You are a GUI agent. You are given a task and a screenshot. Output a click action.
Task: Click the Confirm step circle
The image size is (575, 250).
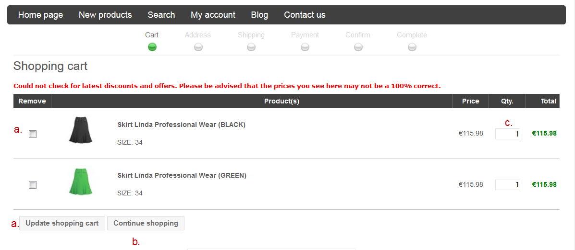[x=358, y=47]
